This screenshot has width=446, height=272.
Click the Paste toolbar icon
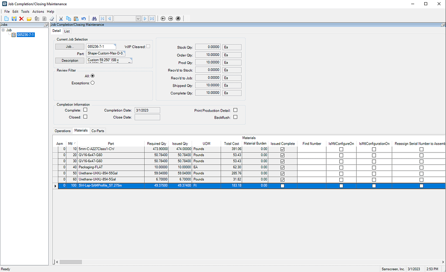pyautogui.click(x=75, y=18)
